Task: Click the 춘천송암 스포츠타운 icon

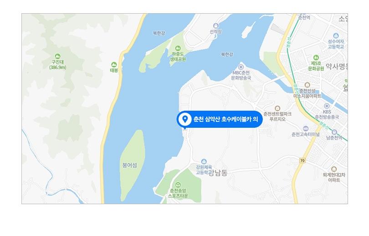Action: click(x=178, y=184)
